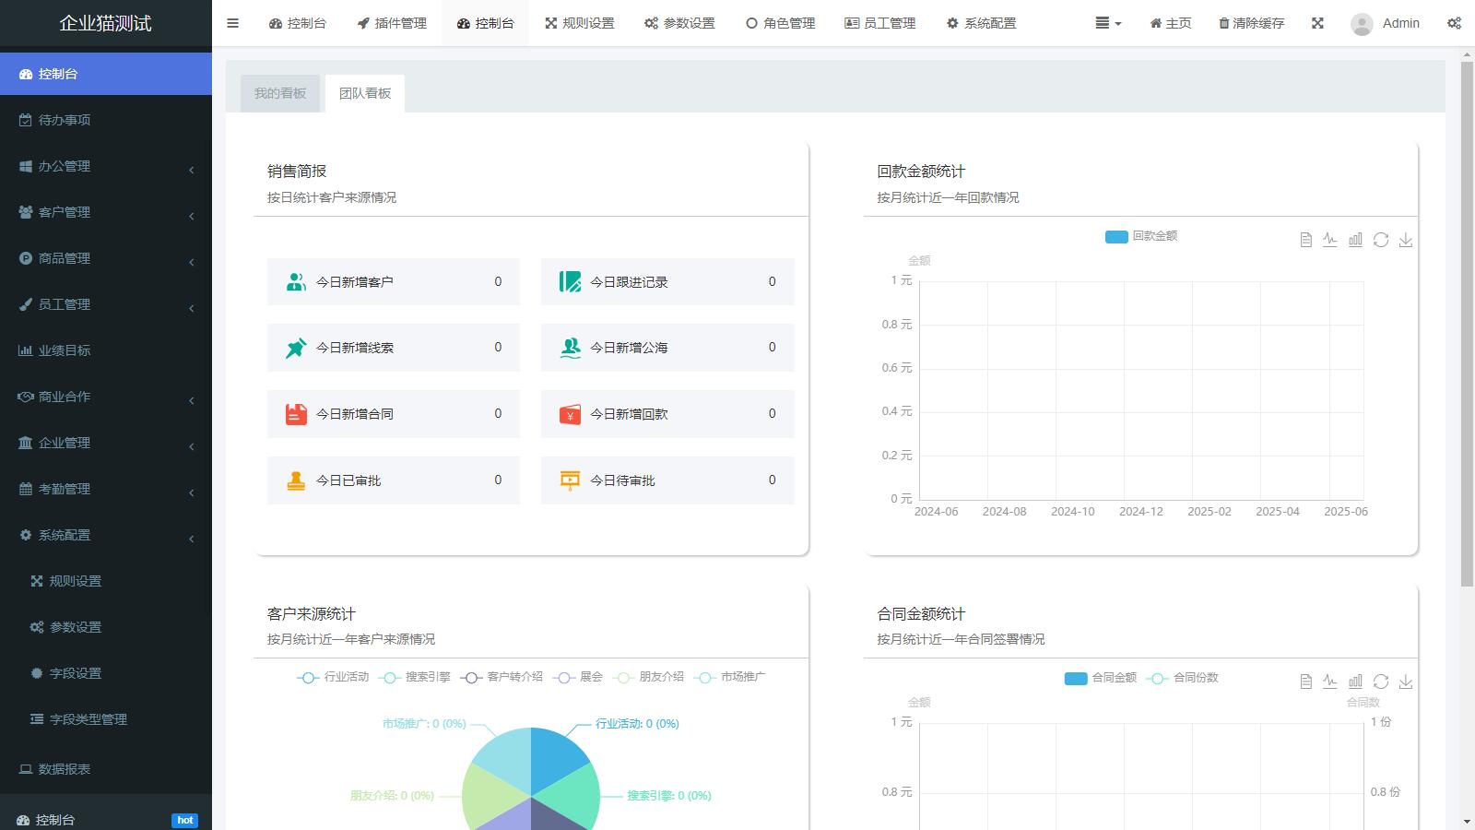Open the 插件管理 top navigation tab
This screenshot has width=1475, height=830.
pos(392,23)
